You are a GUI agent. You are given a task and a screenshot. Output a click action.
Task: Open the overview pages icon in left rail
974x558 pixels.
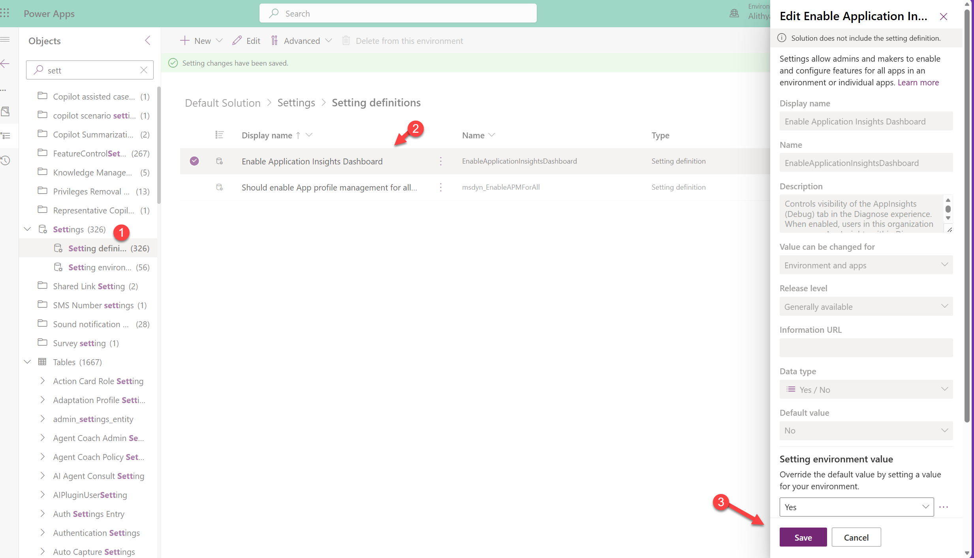[5, 111]
